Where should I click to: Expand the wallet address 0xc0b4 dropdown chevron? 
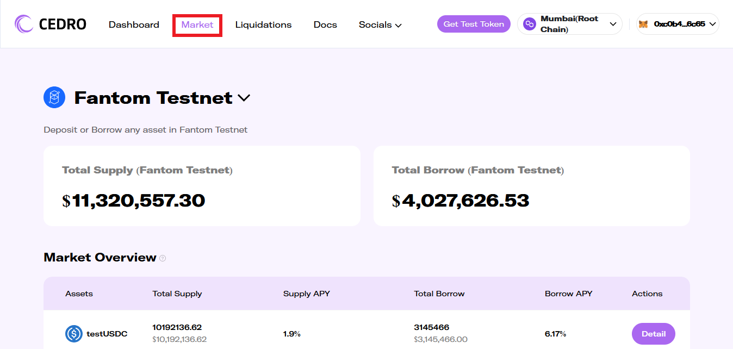tap(712, 24)
